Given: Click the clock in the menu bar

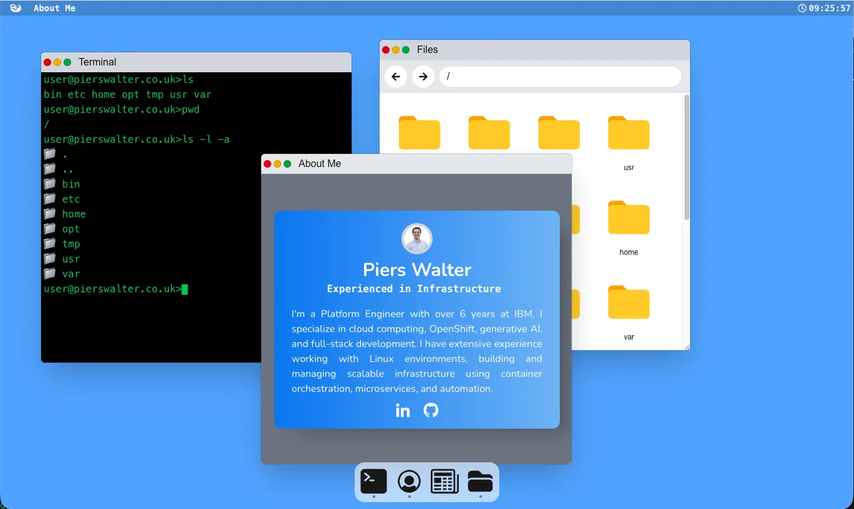Looking at the screenshot, I should pos(827,8).
